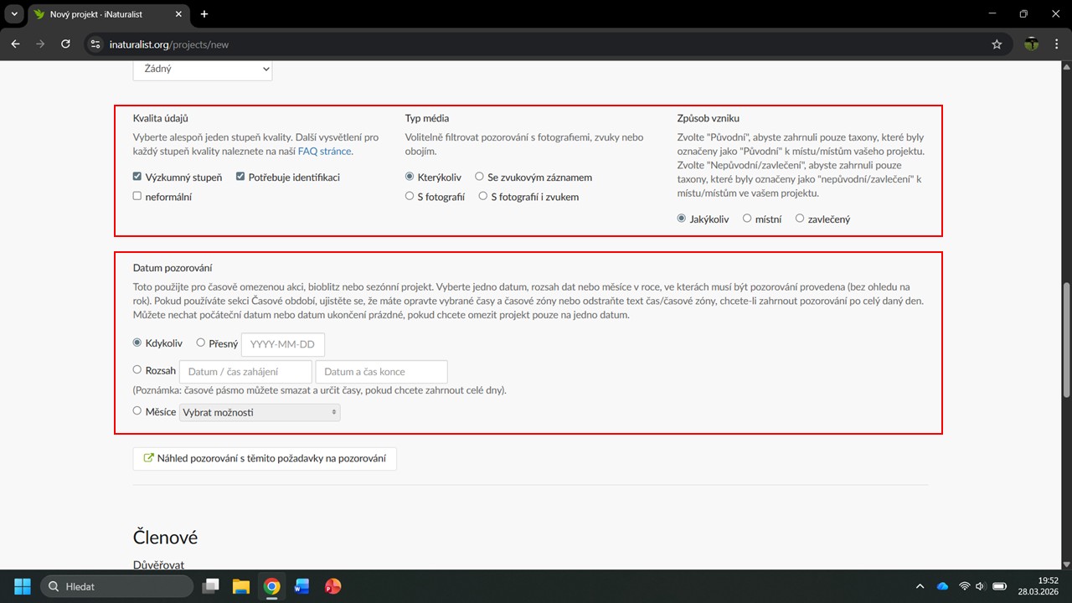Focus the Datum / čas zahájení field
Viewport: 1072px width, 603px height.
245,372
